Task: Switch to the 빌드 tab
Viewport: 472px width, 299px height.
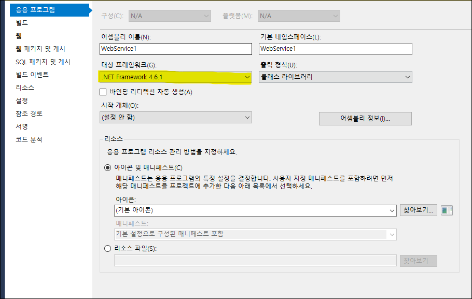Action: pos(22,23)
